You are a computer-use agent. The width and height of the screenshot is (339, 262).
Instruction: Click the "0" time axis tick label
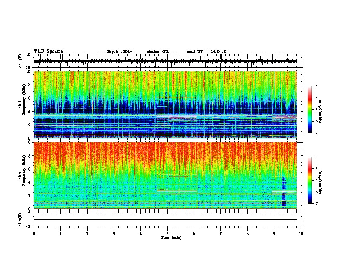pyautogui.click(x=34, y=234)
